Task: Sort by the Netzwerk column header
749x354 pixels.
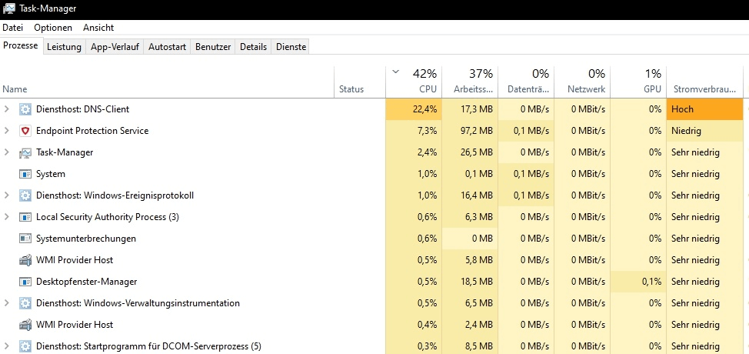Action: (582, 82)
